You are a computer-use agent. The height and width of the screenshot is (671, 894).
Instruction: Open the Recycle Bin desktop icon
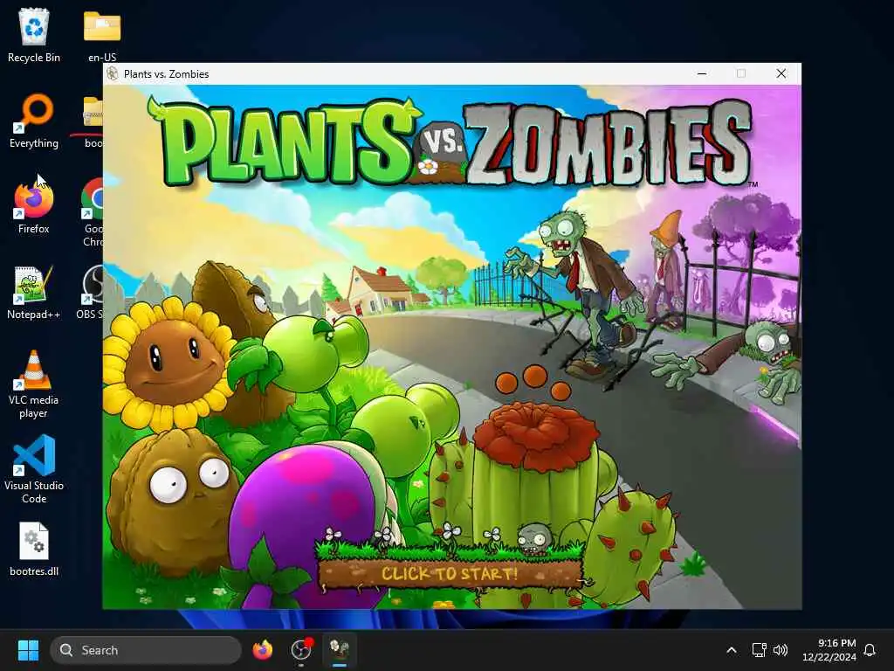34,35
